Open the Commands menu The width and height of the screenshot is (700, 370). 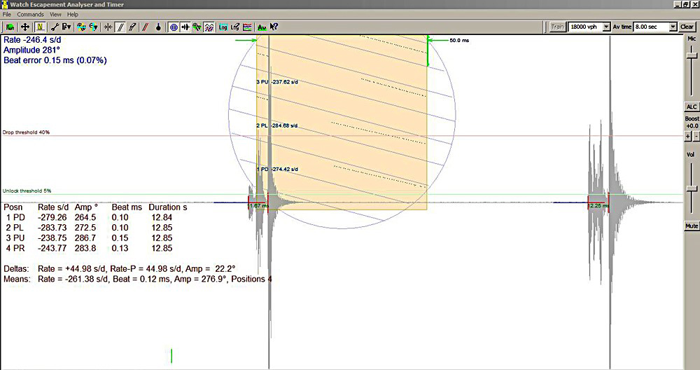(30, 14)
